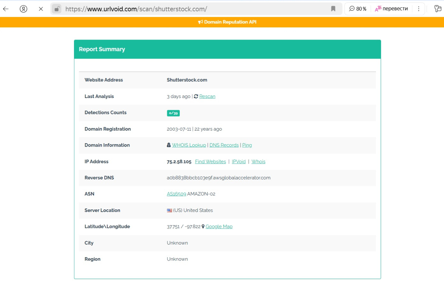Click the US flag icon
The image size is (444, 296).
pyautogui.click(x=169, y=210)
